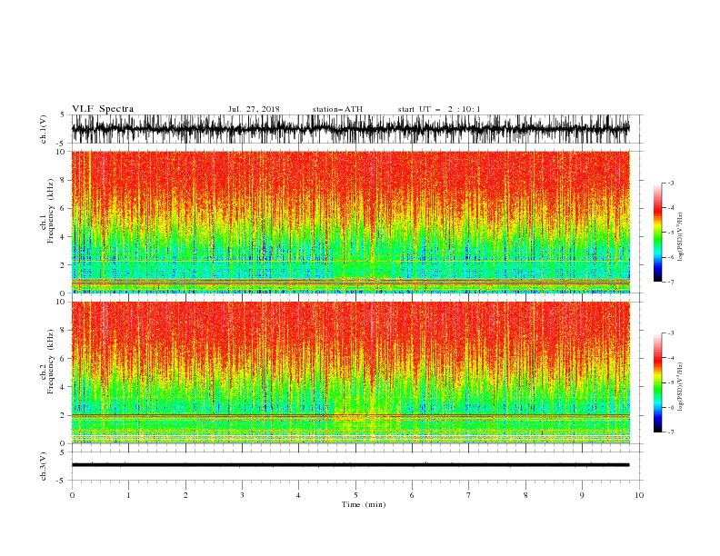Click the ch.1 colorbar "log(PSD)(V²/Hz)" label
The height and width of the screenshot is (556, 720).
coord(682,237)
